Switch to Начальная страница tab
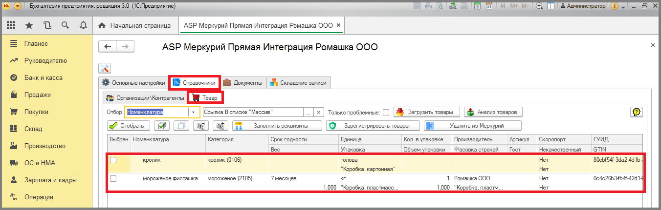 point(134,25)
